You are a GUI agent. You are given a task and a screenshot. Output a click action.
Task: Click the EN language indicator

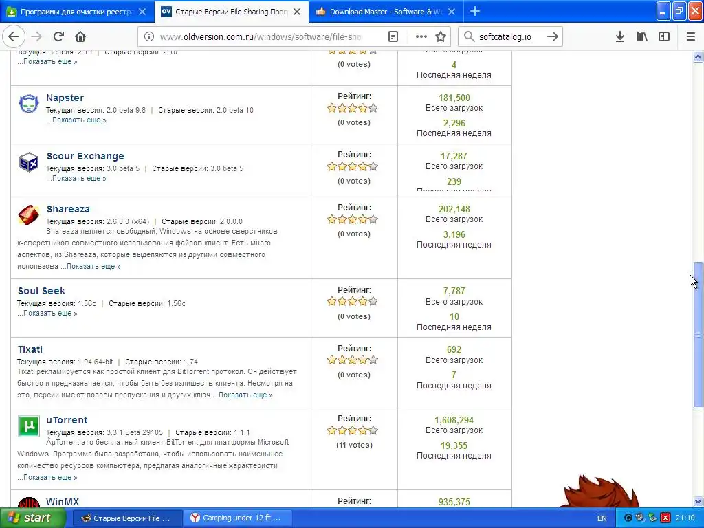click(x=602, y=518)
